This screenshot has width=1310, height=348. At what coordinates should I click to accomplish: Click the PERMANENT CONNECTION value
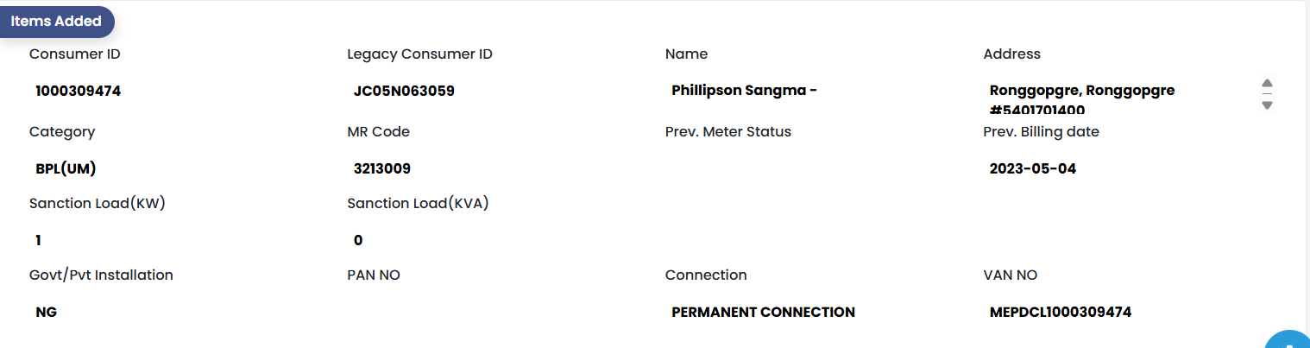click(x=763, y=313)
